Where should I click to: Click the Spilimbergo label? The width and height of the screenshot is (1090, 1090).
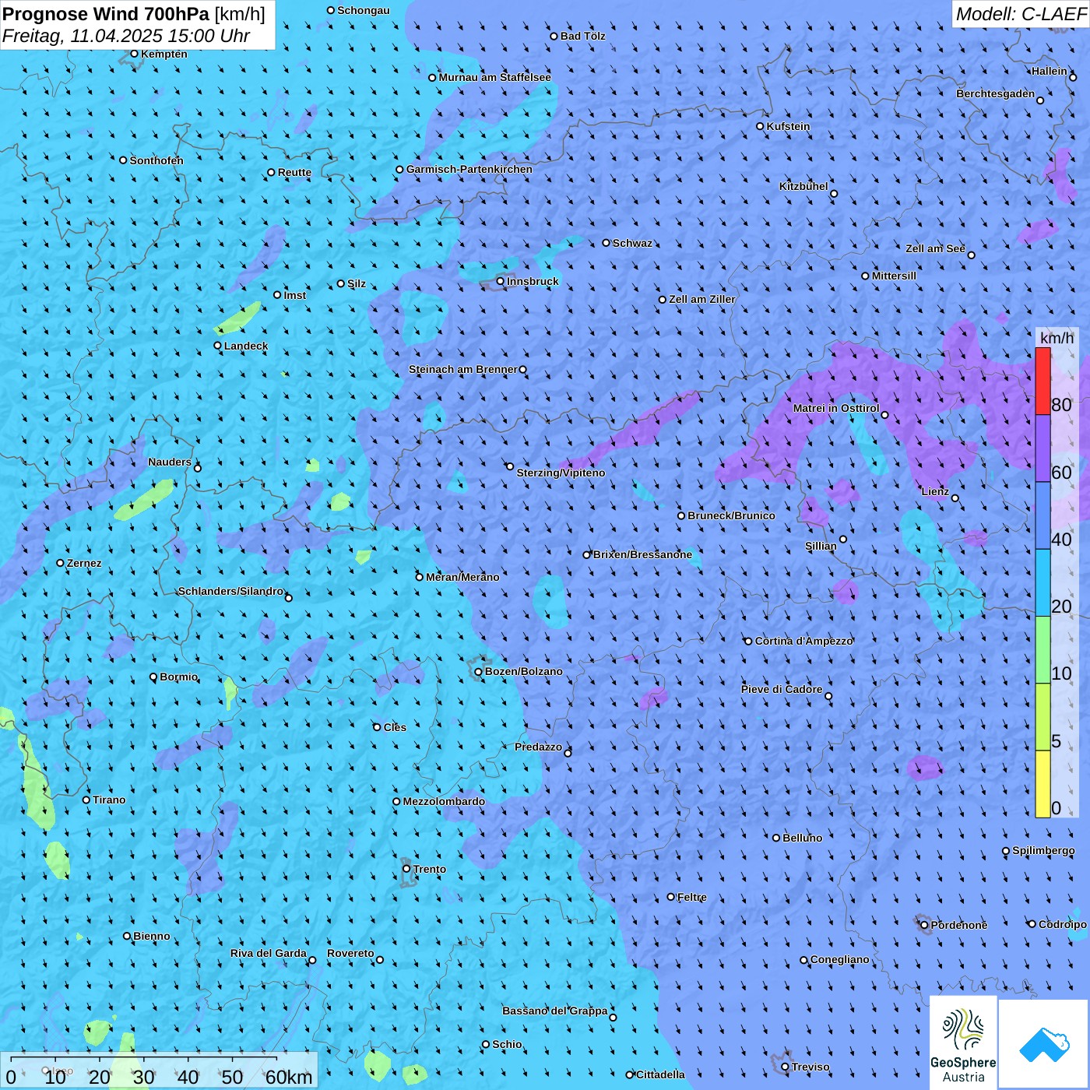1043,850
